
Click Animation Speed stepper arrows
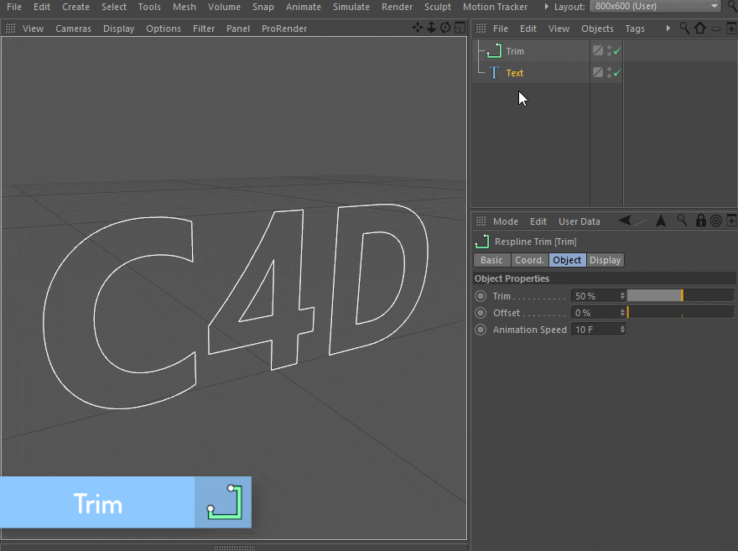622,330
